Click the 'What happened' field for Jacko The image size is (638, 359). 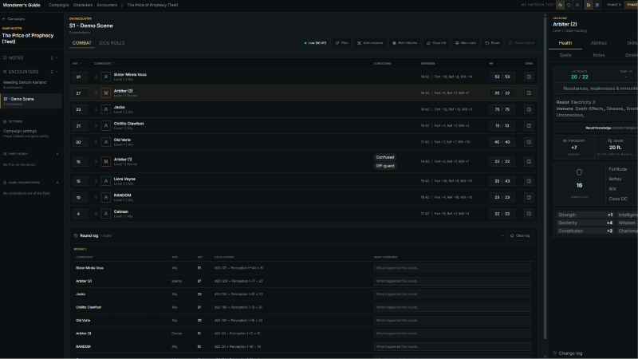click(x=452, y=294)
